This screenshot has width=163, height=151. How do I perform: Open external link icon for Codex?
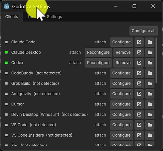pyautogui.click(x=139, y=63)
